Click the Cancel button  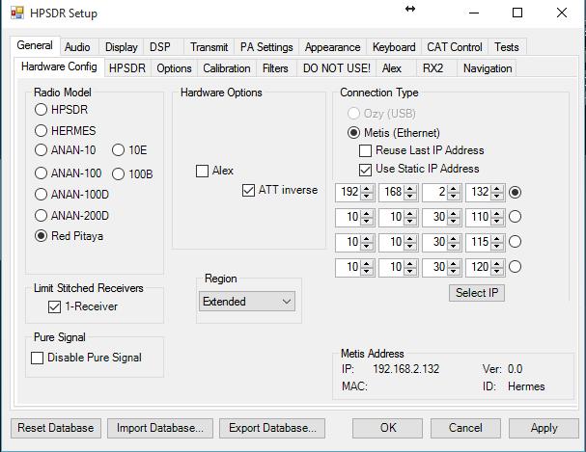point(465,428)
